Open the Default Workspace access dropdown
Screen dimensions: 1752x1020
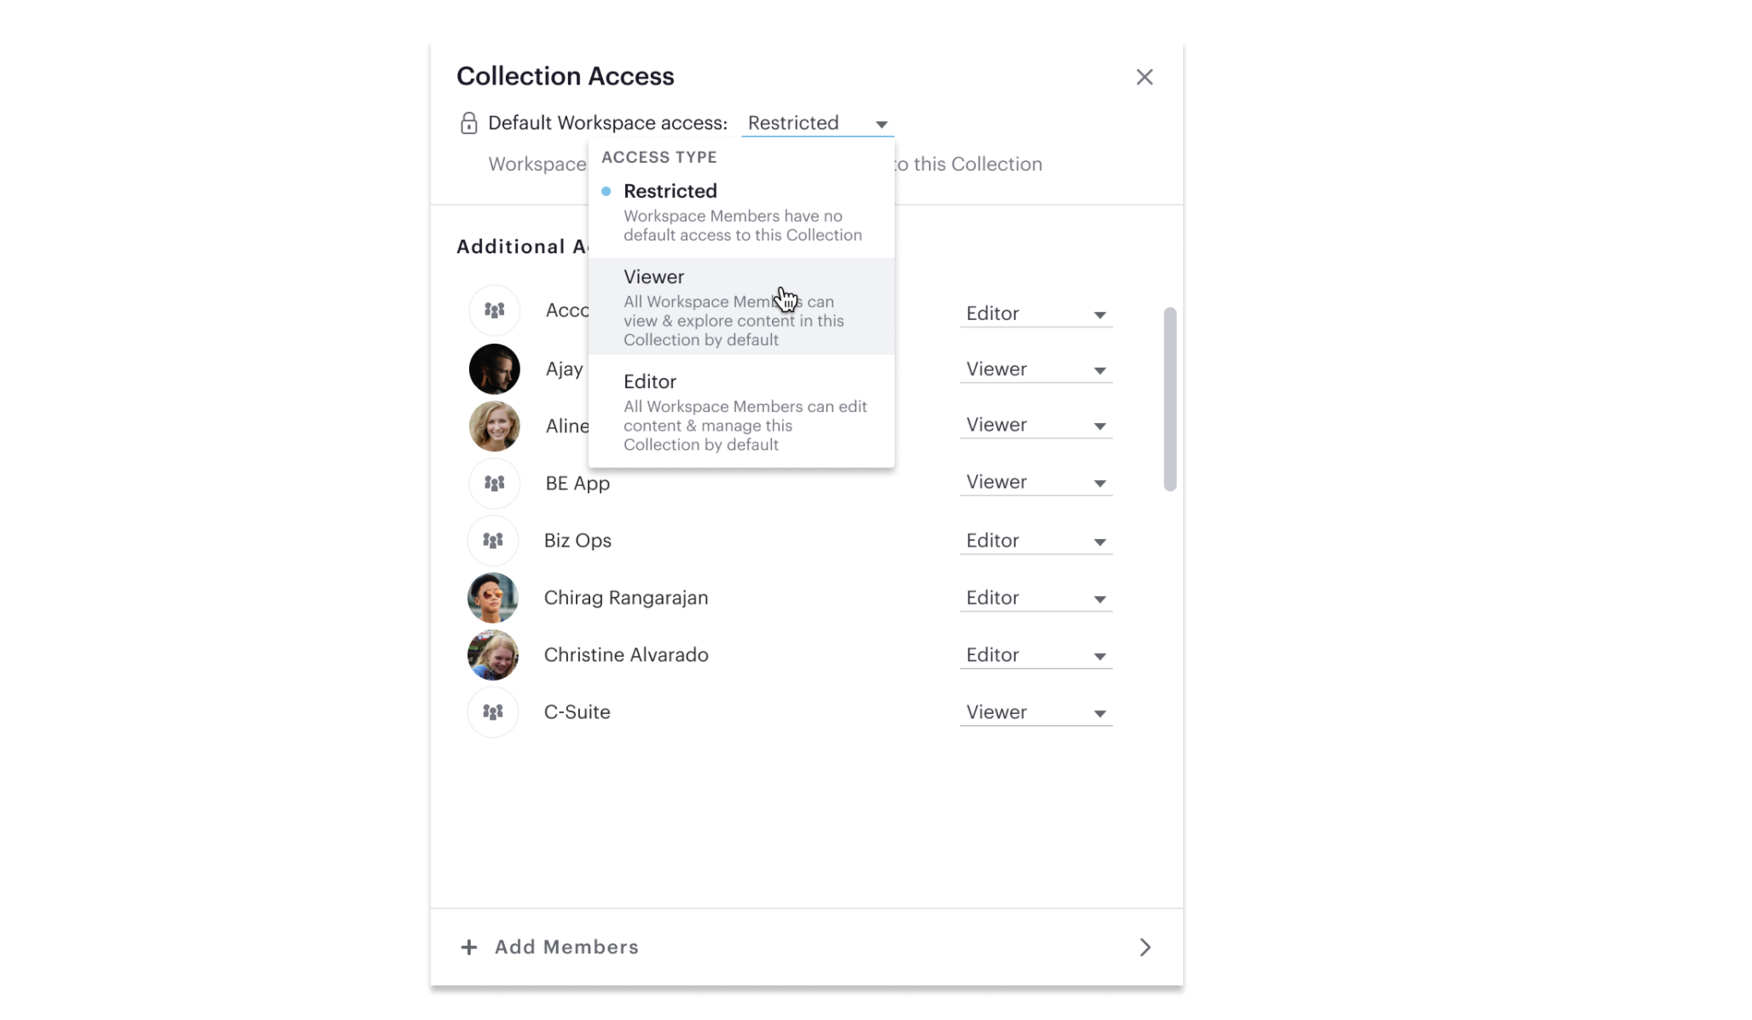[x=817, y=123]
